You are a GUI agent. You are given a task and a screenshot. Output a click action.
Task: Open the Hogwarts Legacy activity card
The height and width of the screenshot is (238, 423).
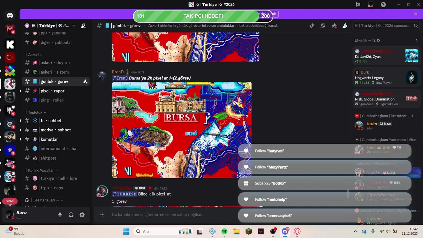coord(386,78)
